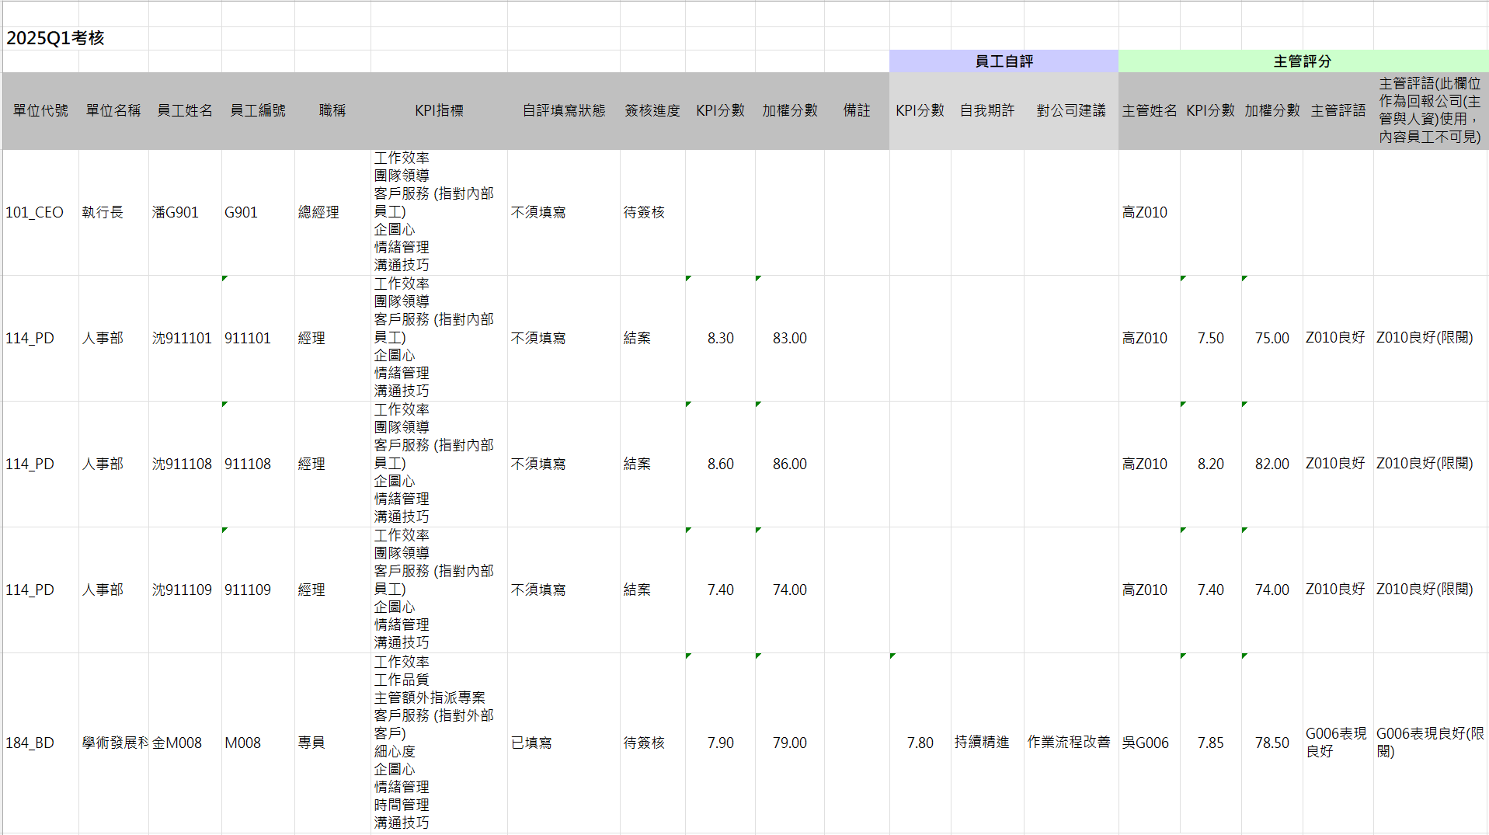The height and width of the screenshot is (835, 1489).
Task: Click the "已填寫" status cell
Action: click(531, 743)
